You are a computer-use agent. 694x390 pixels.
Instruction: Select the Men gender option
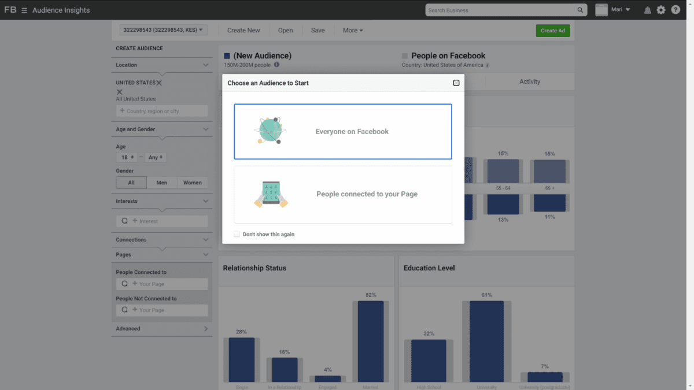coord(161,183)
